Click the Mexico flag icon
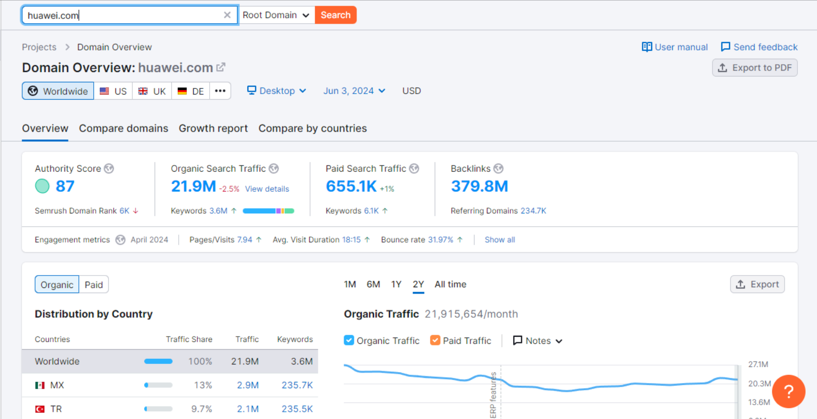The height and width of the screenshot is (419, 817). (x=40, y=385)
